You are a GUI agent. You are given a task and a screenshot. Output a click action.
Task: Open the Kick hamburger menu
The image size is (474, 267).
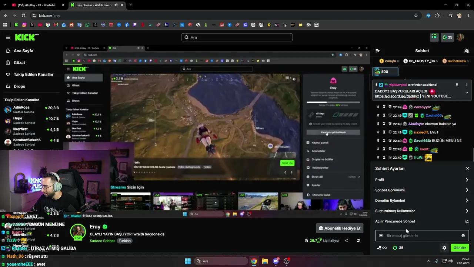8,37
